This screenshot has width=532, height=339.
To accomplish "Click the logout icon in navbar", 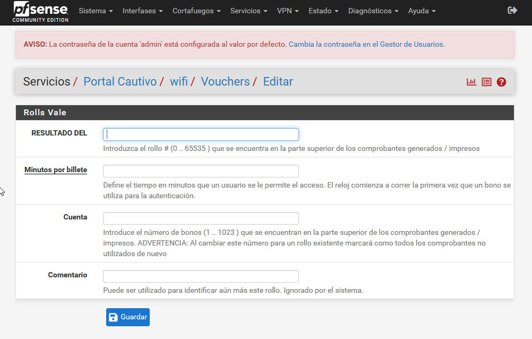I will [x=512, y=11].
